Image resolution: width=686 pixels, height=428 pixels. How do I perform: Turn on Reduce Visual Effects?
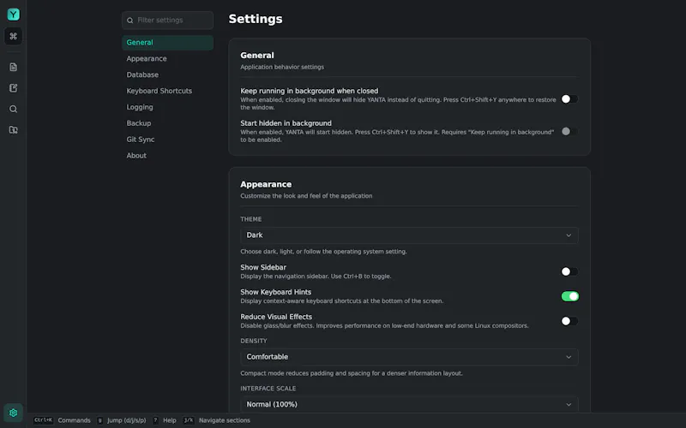(x=569, y=321)
